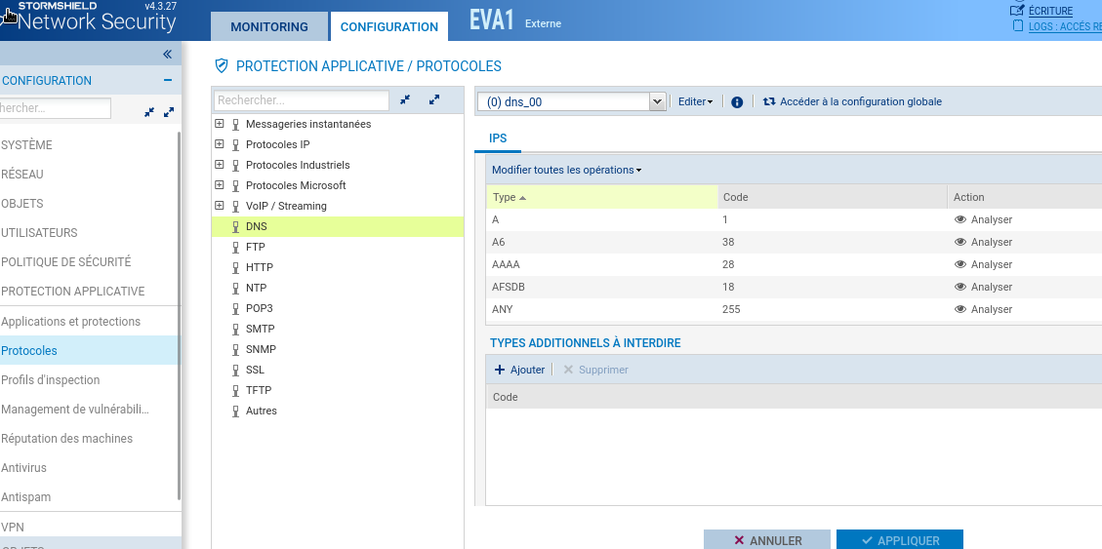Open the Modifier toutes les opérations menu
This screenshot has width=1102, height=549.
[x=566, y=170]
